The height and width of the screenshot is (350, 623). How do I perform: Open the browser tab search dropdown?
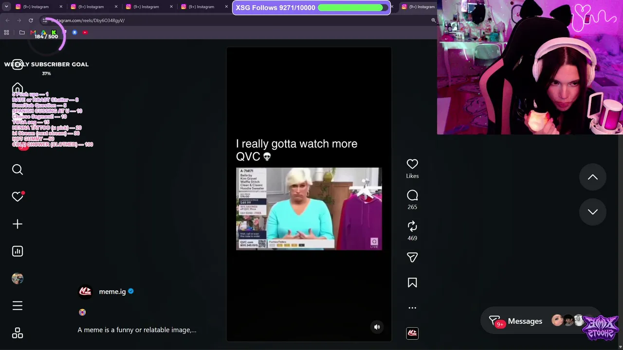(6, 7)
